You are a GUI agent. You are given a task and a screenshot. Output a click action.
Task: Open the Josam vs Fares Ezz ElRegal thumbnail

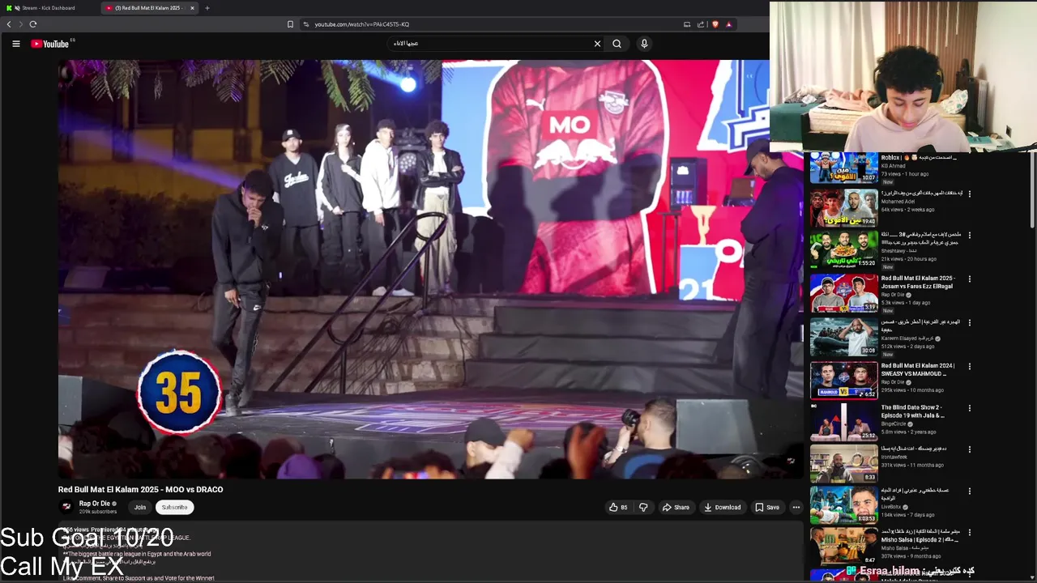coord(843,293)
